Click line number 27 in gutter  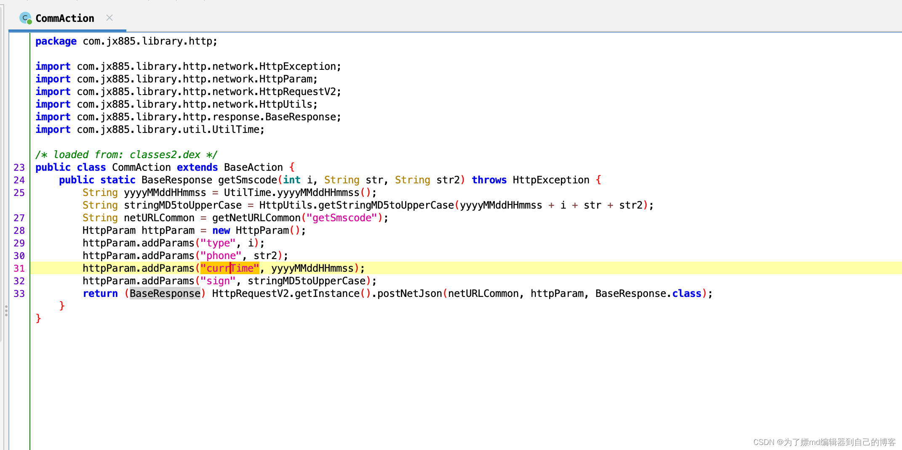click(19, 218)
